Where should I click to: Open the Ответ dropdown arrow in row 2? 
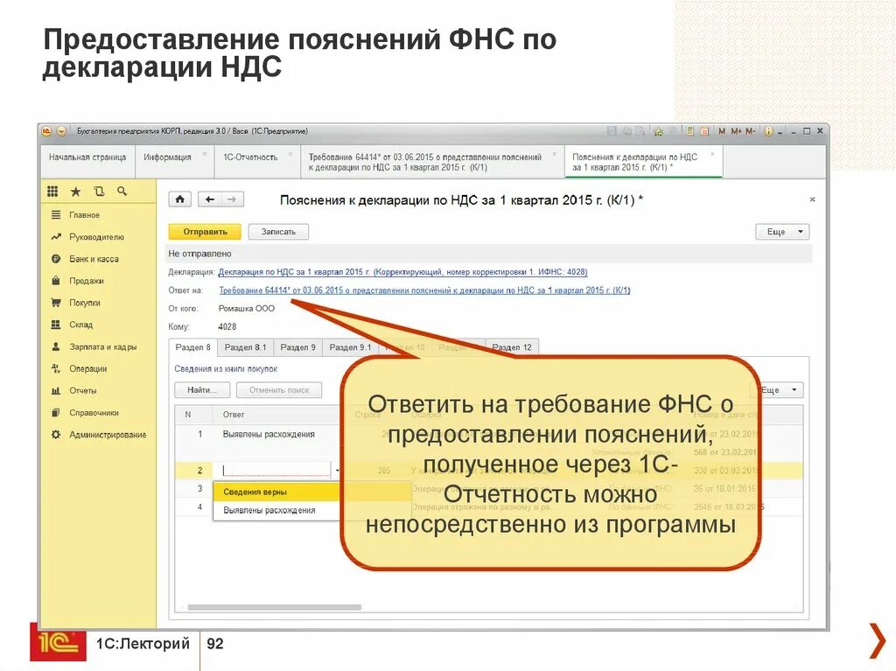pyautogui.click(x=337, y=471)
